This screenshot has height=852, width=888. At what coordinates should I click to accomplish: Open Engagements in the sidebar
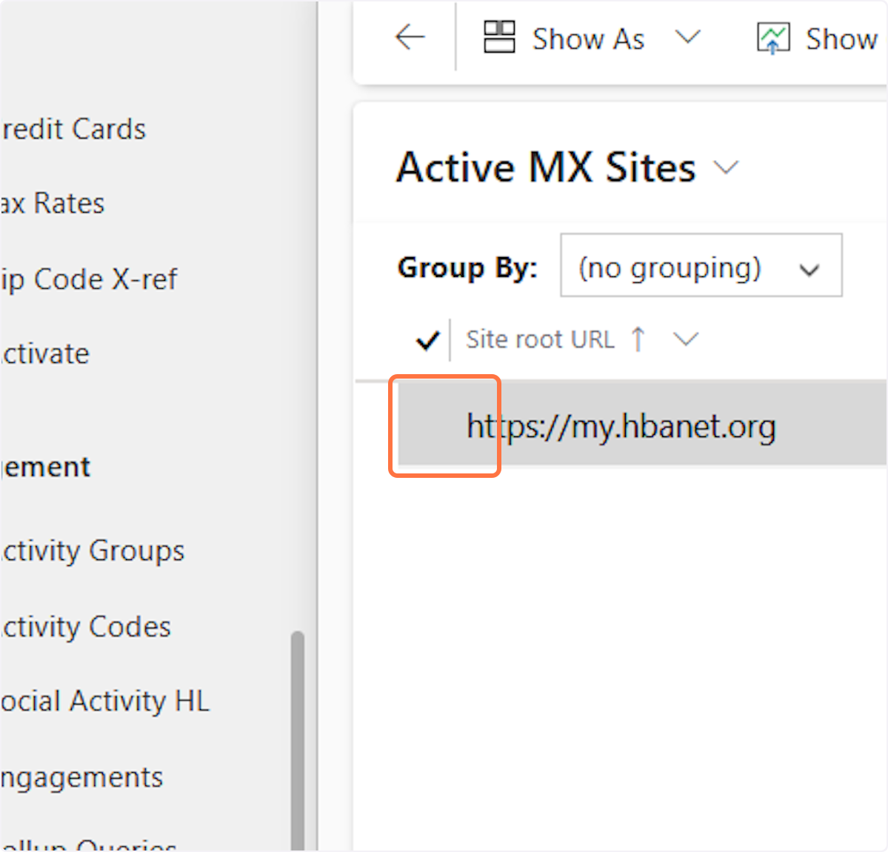point(81,777)
